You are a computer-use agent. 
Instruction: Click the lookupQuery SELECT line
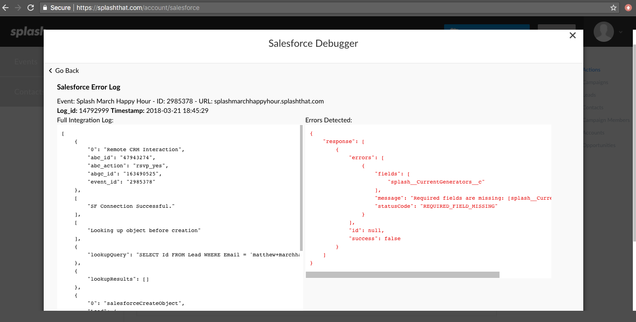(194, 255)
